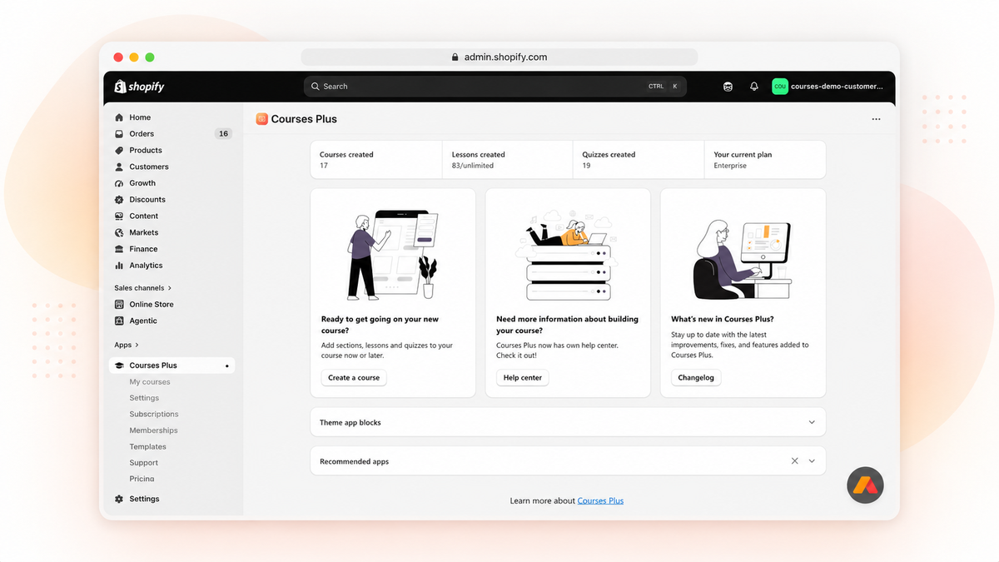Click the Help center button
Viewport: 999px width, 562px height.
(x=523, y=378)
